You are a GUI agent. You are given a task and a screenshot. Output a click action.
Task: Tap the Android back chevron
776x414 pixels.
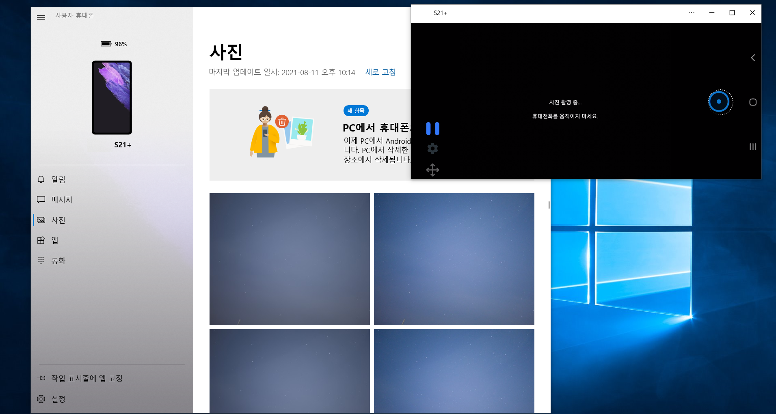(x=753, y=58)
